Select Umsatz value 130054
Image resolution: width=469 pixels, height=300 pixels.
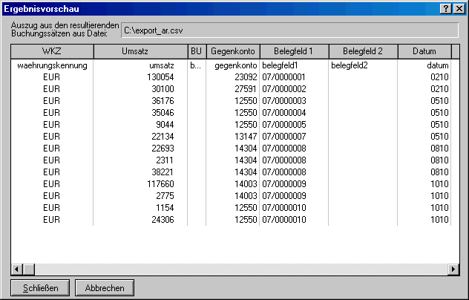click(x=160, y=77)
